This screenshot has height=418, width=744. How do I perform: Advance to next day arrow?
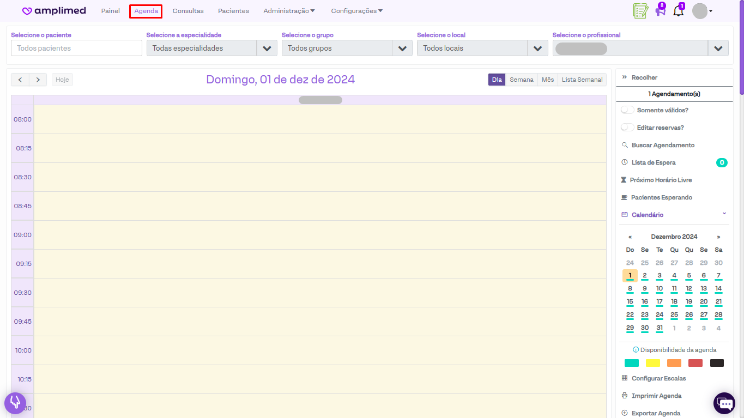[x=38, y=80]
